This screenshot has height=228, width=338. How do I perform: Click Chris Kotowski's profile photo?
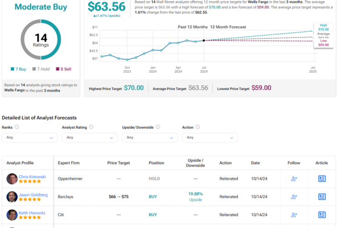pyautogui.click(x=12, y=179)
